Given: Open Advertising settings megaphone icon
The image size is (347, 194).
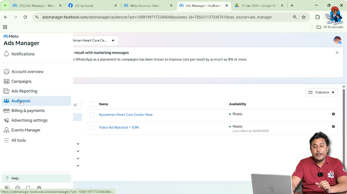Looking at the screenshot, I should (x=7, y=120).
